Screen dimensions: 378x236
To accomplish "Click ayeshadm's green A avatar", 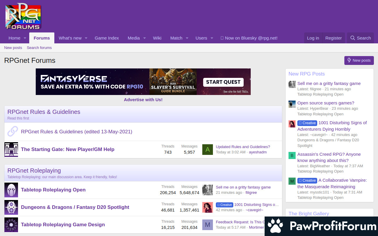I will (x=208, y=150).
